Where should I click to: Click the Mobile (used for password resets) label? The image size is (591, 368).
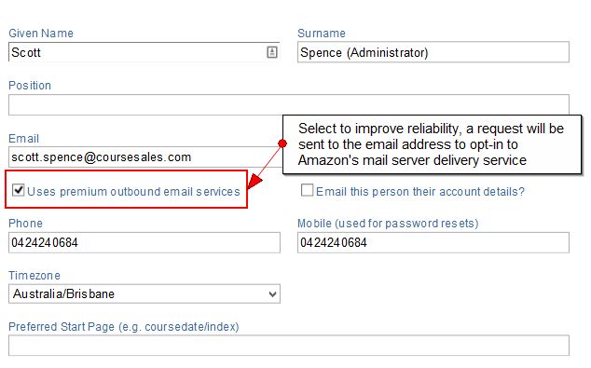(x=388, y=224)
